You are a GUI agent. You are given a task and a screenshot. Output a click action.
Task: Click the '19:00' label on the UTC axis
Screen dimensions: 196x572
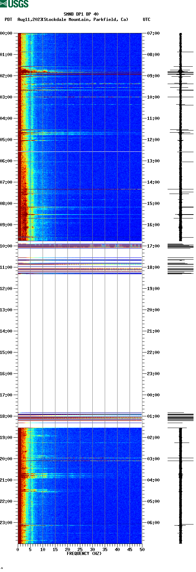coord(153,289)
